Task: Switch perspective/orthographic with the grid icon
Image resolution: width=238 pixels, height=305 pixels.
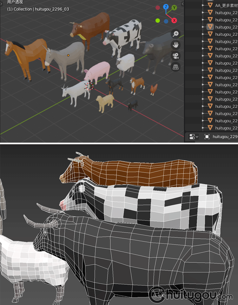Action: pyautogui.click(x=175, y=67)
